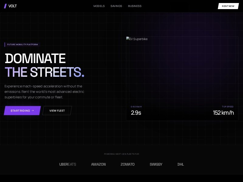243x182 pixels.
Task: Click the 152 km/h top speed stat
Action: tap(223, 113)
